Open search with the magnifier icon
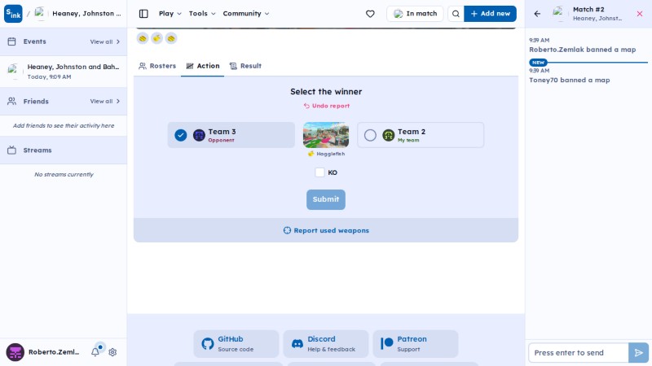652x366 pixels. coord(456,14)
